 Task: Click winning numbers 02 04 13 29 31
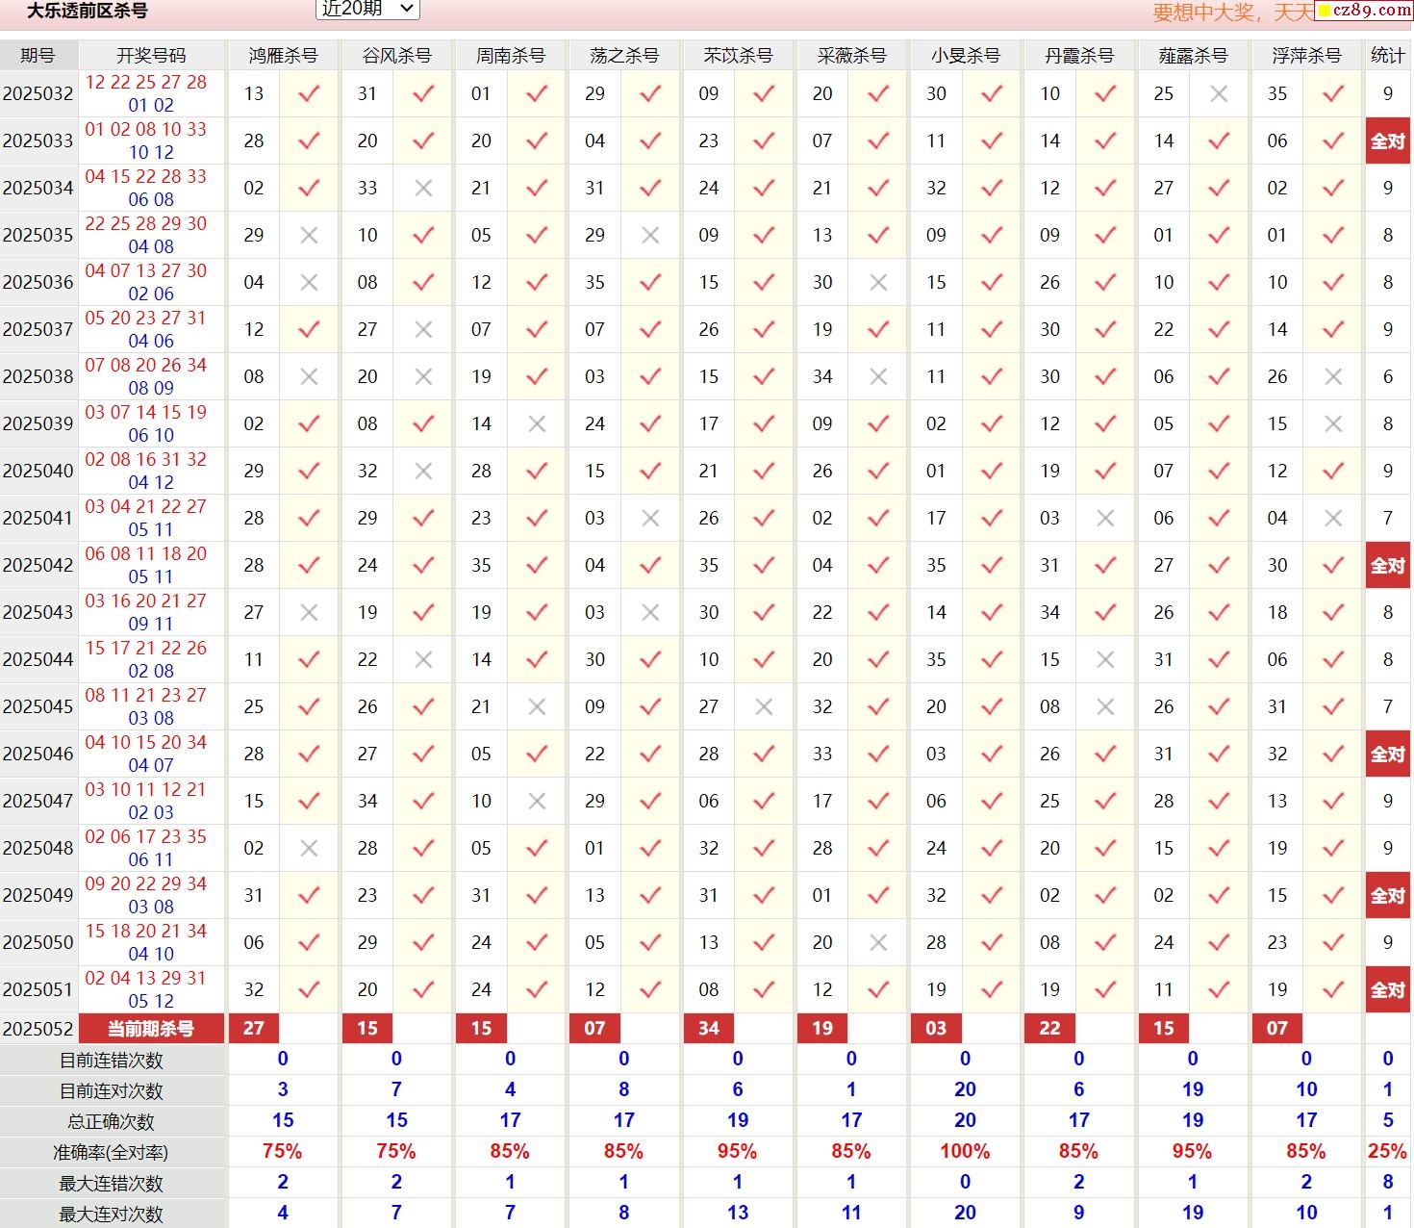click(x=146, y=979)
